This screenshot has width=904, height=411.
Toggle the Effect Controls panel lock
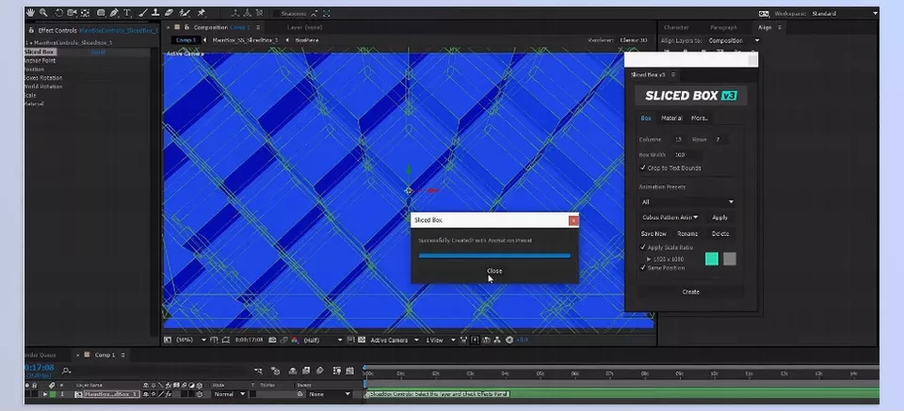33,30
